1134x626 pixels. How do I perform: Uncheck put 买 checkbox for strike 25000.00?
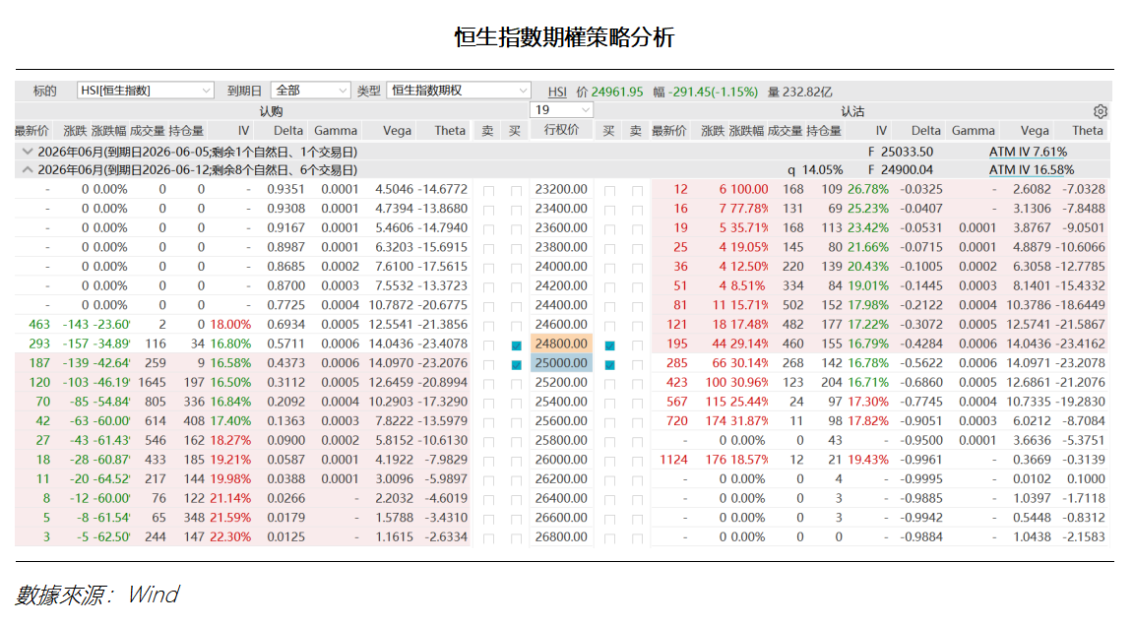tap(609, 365)
